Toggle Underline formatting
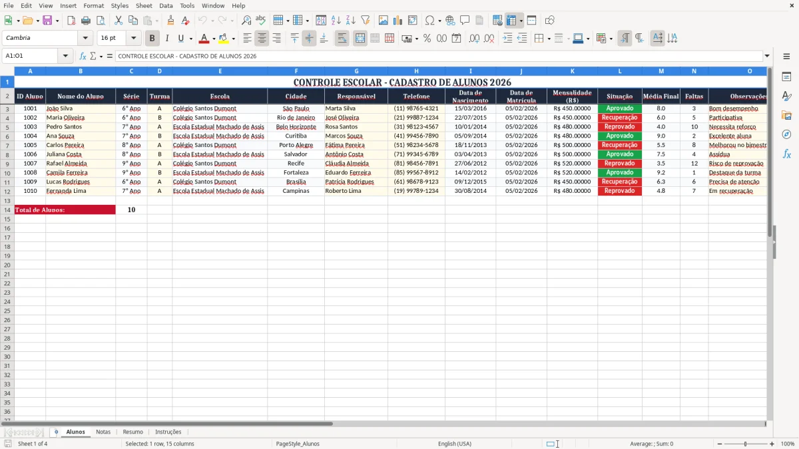 (x=182, y=39)
